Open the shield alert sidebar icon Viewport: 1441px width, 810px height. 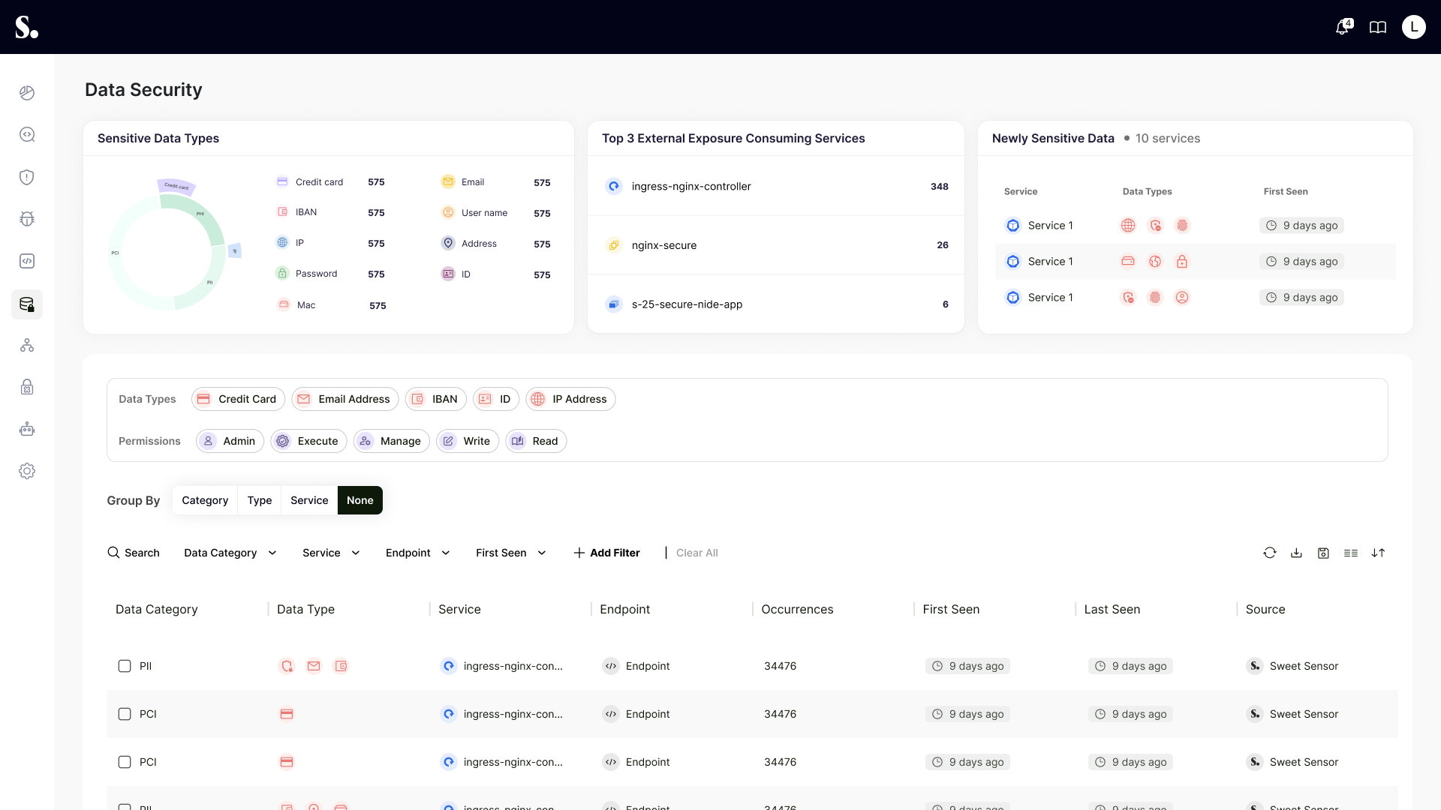click(27, 177)
